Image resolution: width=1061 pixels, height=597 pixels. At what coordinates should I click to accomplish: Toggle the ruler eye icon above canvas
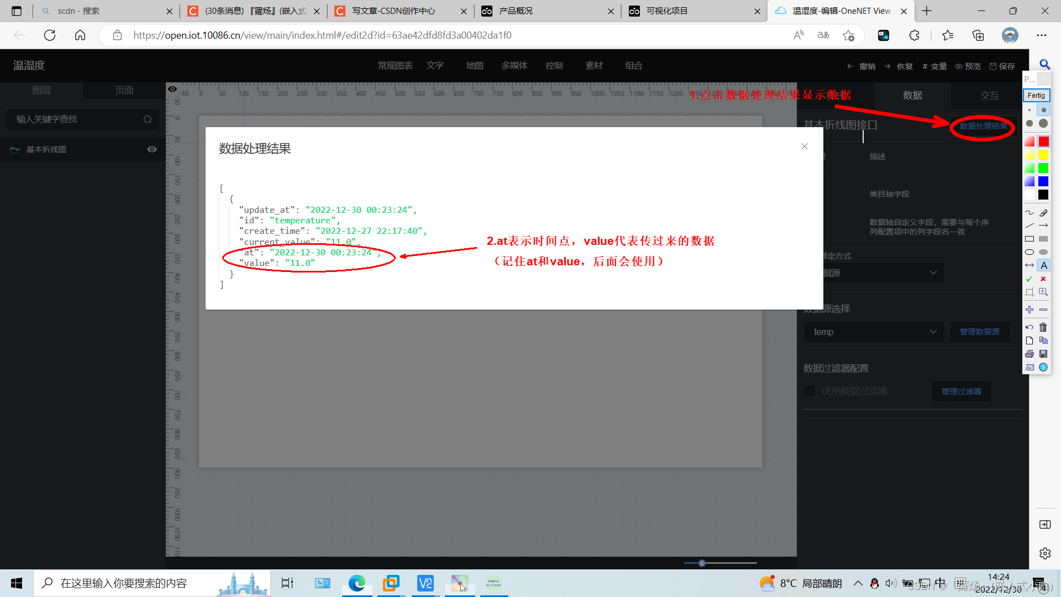[172, 89]
